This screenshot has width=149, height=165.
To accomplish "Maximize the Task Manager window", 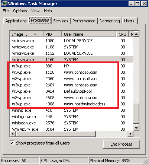I will click(137, 4).
